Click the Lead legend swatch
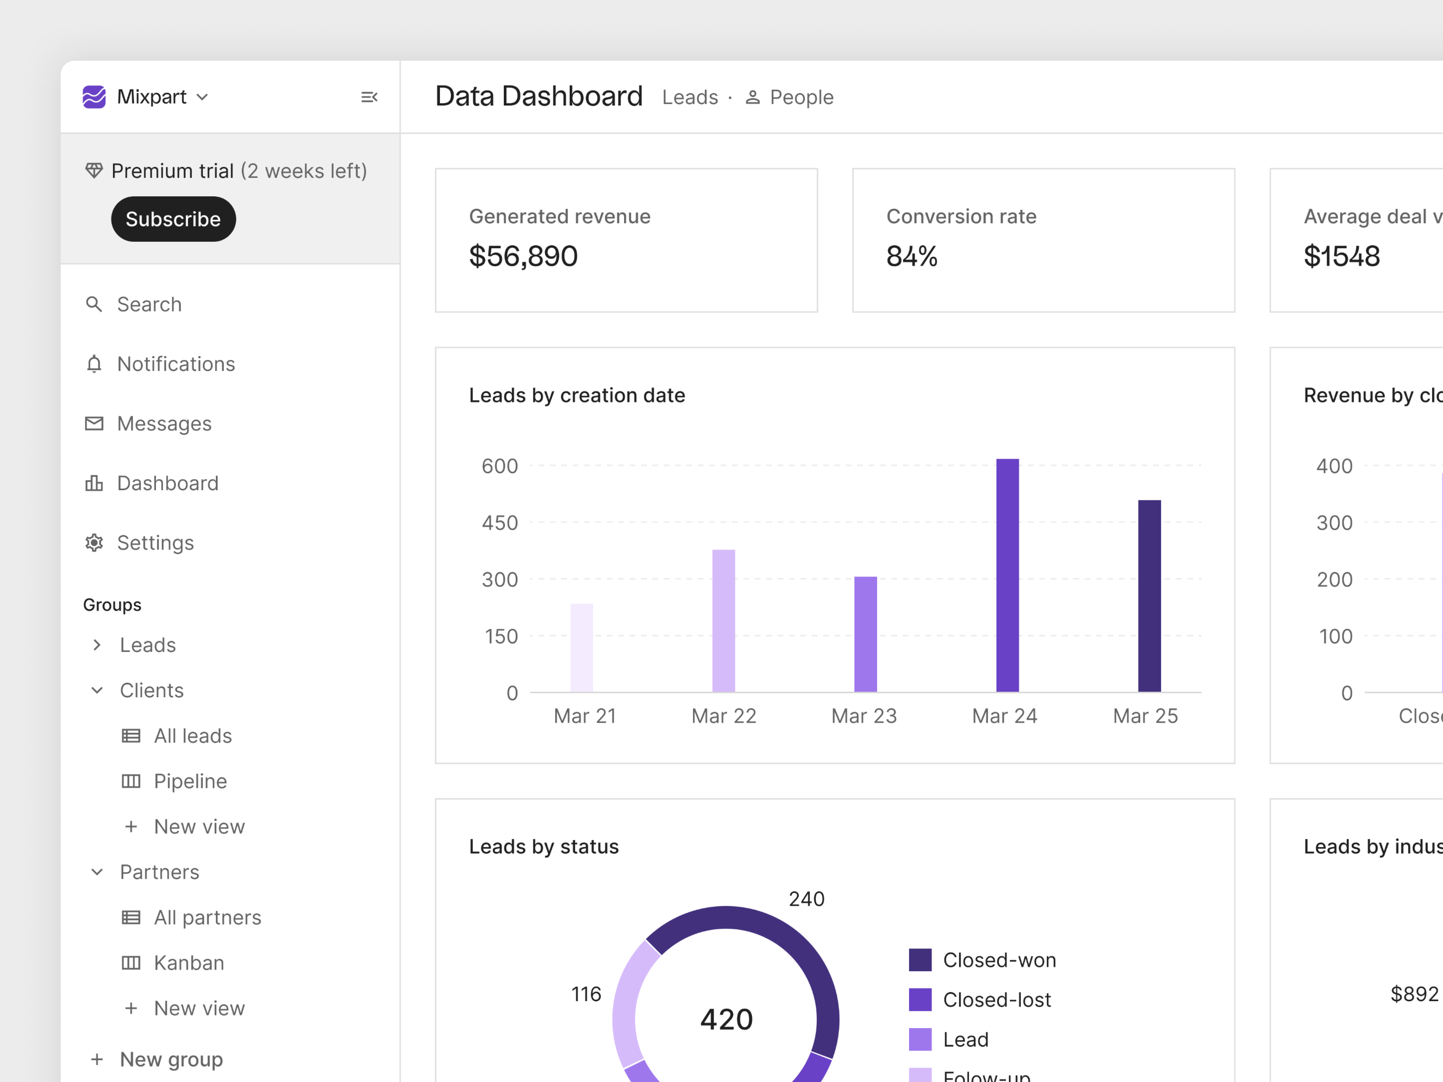The height and width of the screenshot is (1082, 1443). point(921,1040)
